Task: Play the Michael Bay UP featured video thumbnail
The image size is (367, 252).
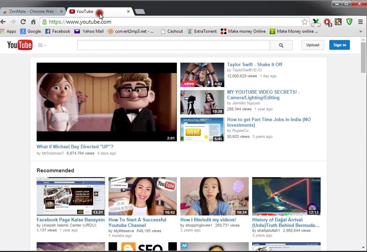Action: (x=107, y=102)
